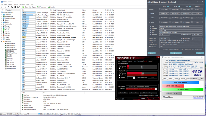Select the FPU Julia benchmark item

[x=10, y=61]
